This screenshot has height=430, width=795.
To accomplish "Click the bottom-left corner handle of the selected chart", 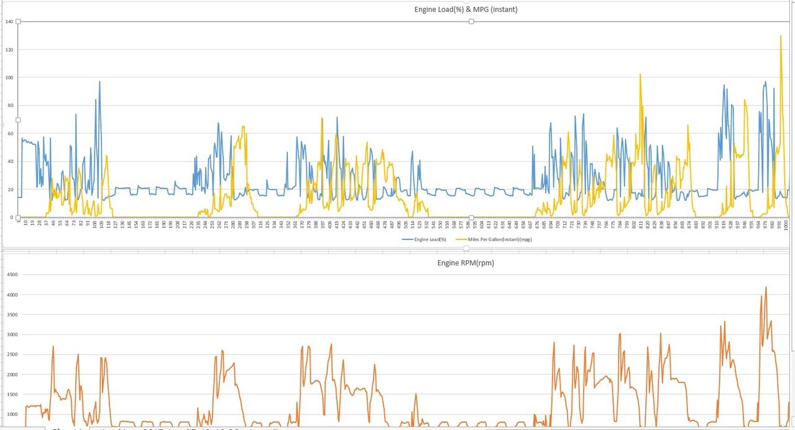I will (x=18, y=218).
